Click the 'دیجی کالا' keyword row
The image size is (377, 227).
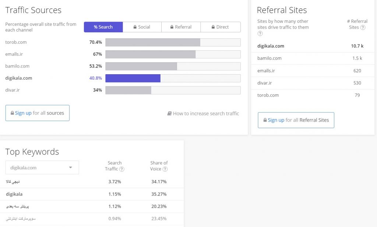[x=92, y=182]
